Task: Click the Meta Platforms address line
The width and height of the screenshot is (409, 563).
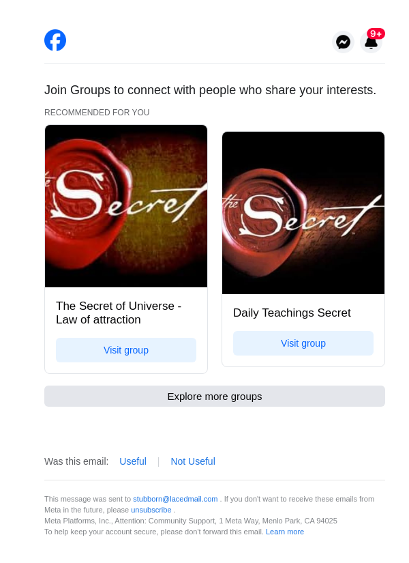Action: pyautogui.click(x=191, y=521)
